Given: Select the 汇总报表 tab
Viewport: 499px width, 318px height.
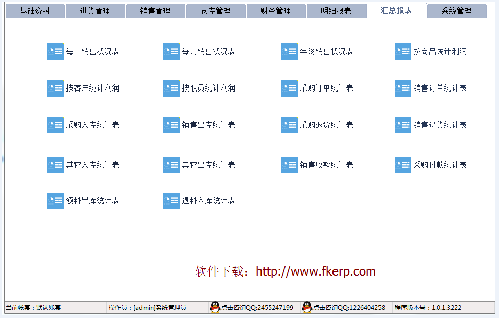Looking at the screenshot, I should 396,11.
